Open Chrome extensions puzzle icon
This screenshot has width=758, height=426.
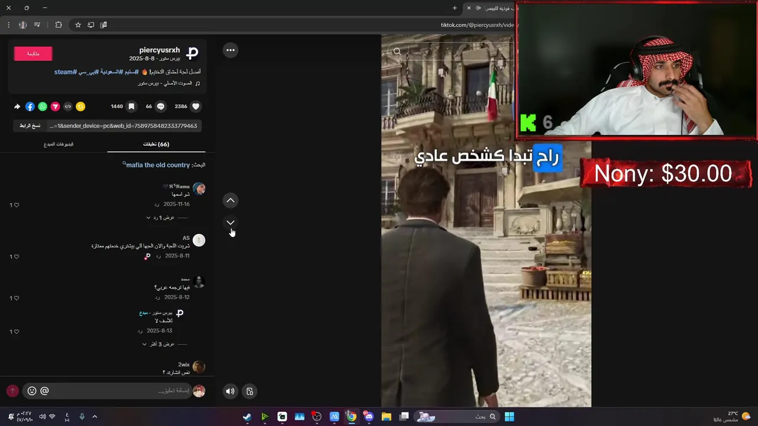click(58, 25)
